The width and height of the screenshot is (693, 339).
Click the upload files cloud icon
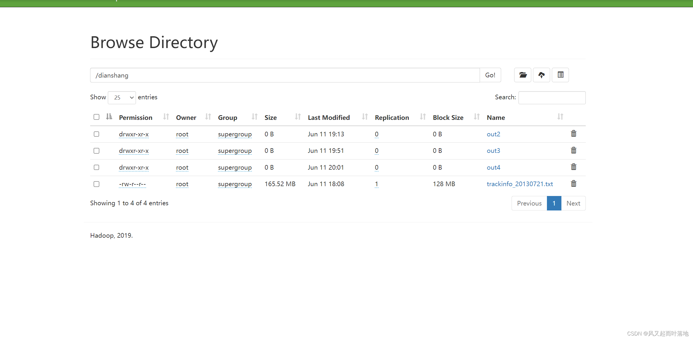(x=541, y=75)
